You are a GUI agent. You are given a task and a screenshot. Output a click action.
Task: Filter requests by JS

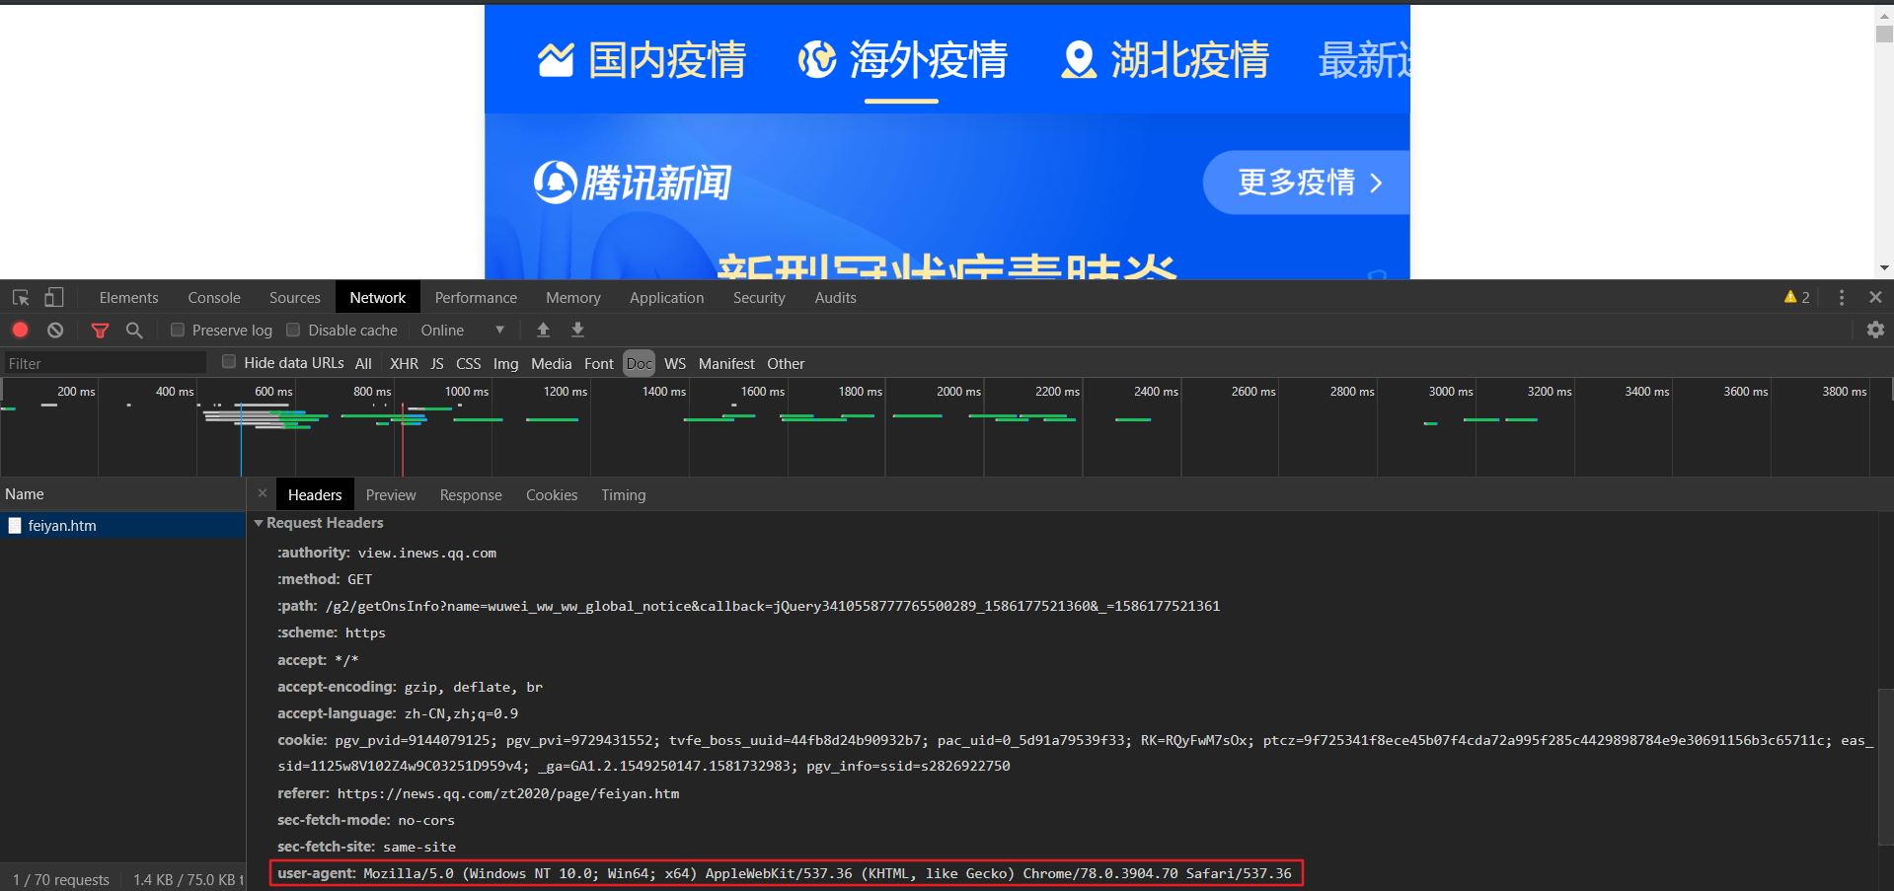click(x=437, y=363)
